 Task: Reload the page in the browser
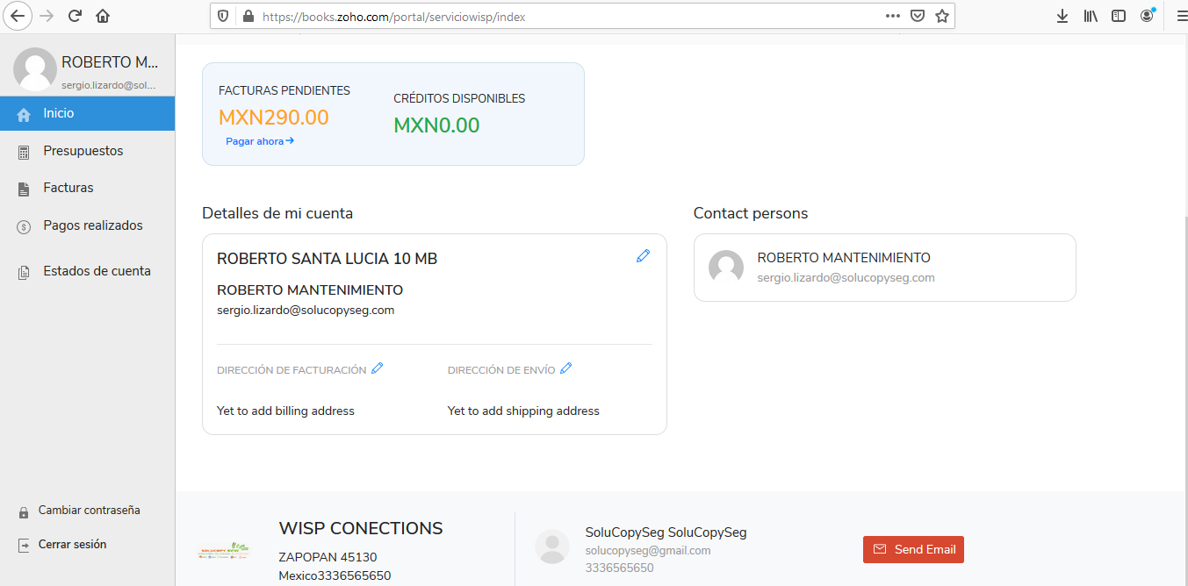tap(75, 16)
